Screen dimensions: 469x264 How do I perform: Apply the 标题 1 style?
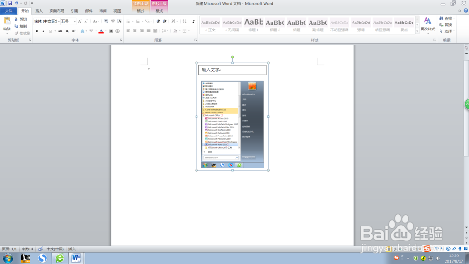coord(253,25)
